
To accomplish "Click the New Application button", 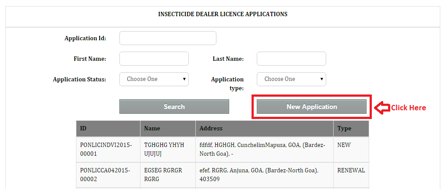I will coord(312,107).
